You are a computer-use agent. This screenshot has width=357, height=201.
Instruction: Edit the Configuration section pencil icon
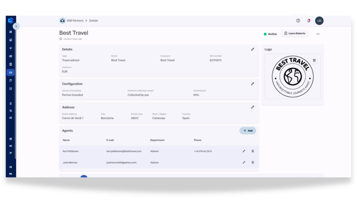coord(252,84)
